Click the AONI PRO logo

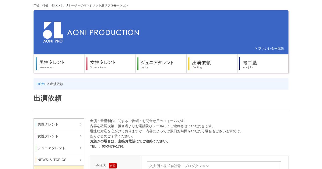[x=53, y=32]
